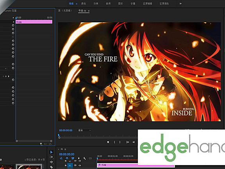Switch to 编辑 workspace
The width and height of the screenshot is (225, 169).
71,4
